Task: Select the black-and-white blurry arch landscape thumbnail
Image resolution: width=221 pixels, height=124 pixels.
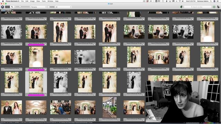Action: 85,57
